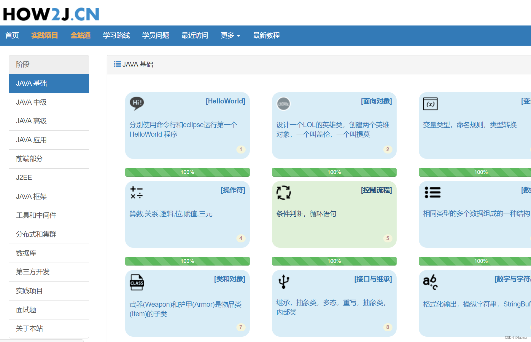Open the [HelloWorld] tutorial link
The width and height of the screenshot is (531, 342).
[x=225, y=101]
